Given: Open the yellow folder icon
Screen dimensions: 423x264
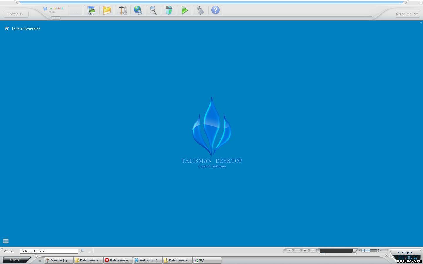Looking at the screenshot, I should coord(107,11).
